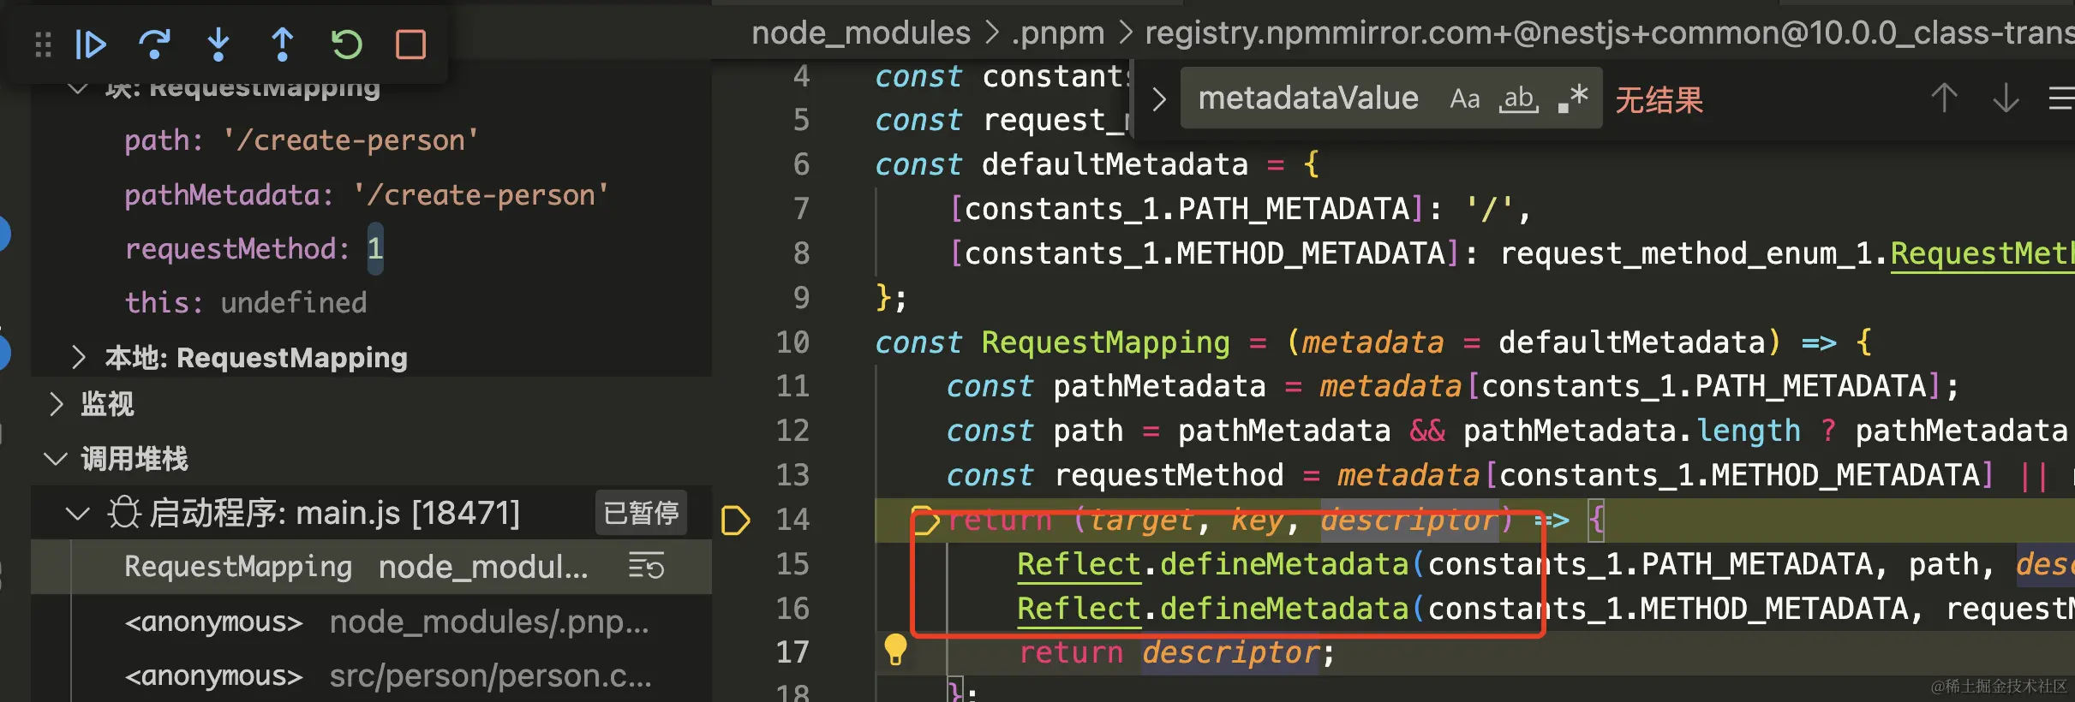
Task: Click Reflect.defineMetadata on line 16
Action: pos(1213,609)
